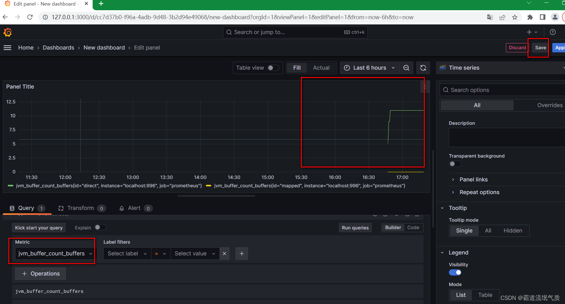Set tooltip mode to Single

(x=464, y=231)
